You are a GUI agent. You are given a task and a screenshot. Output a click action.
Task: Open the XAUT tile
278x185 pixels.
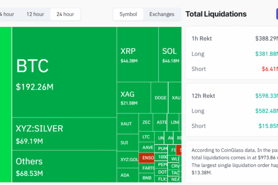click(x=127, y=124)
